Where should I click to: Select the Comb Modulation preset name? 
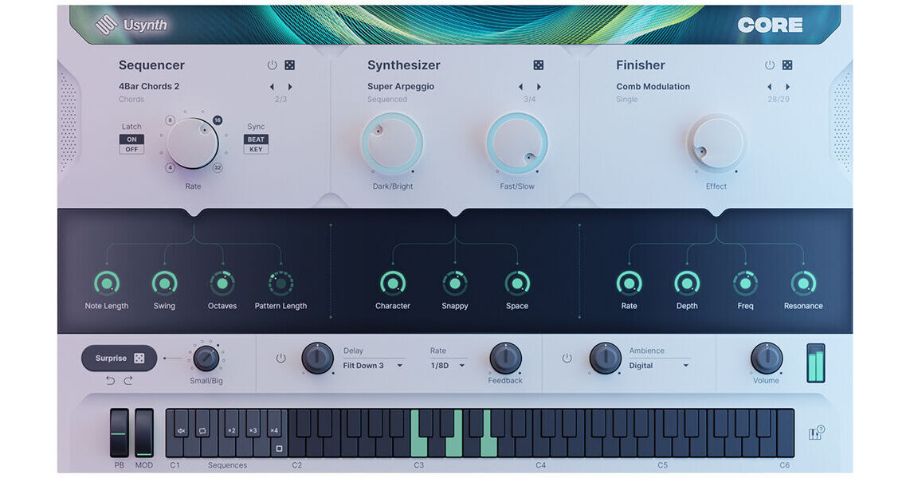coord(653,86)
